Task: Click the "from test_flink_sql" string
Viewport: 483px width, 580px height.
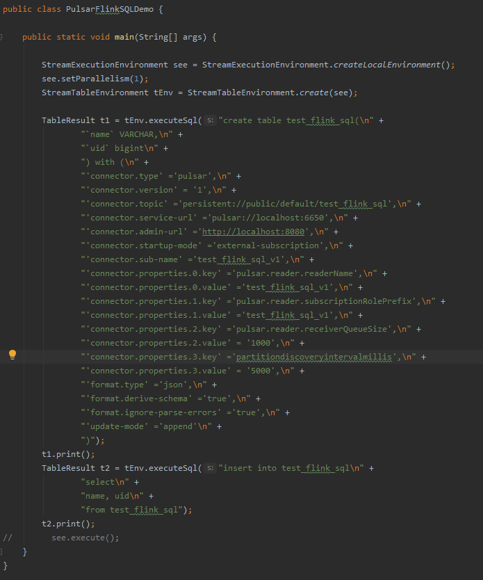Action: click(132, 510)
